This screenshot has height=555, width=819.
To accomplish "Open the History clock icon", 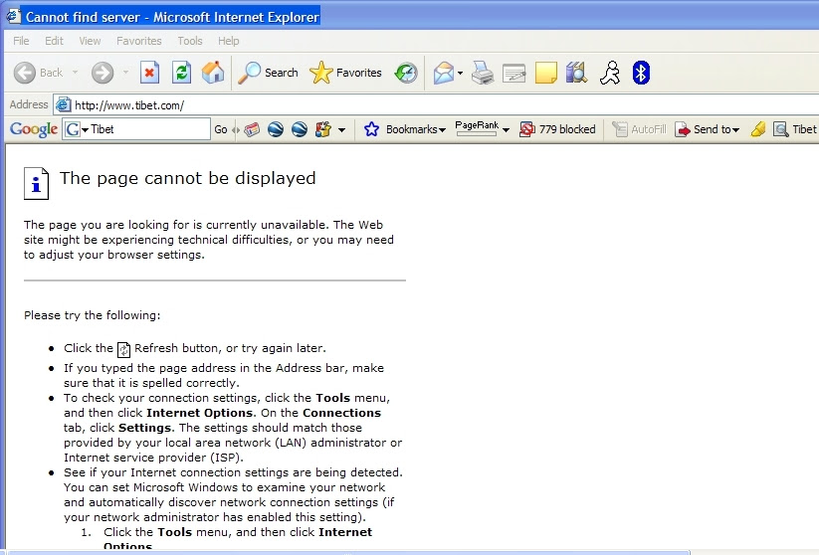I will point(406,73).
